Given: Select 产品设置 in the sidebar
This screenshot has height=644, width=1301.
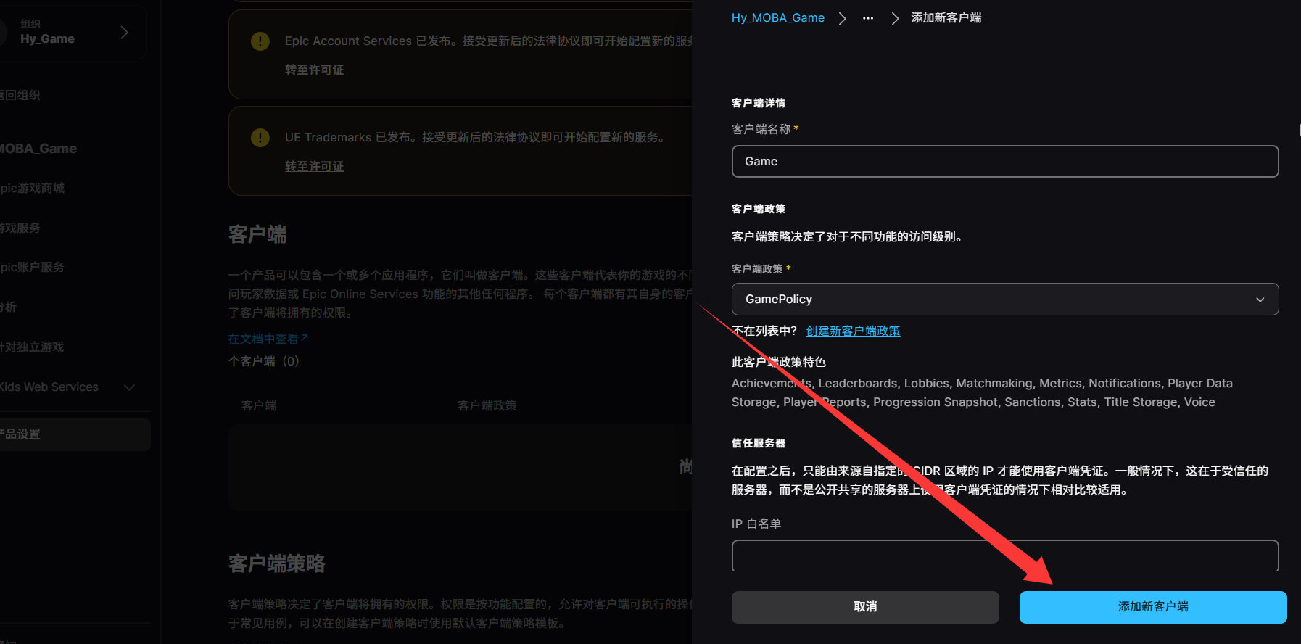Looking at the screenshot, I should tap(22, 434).
